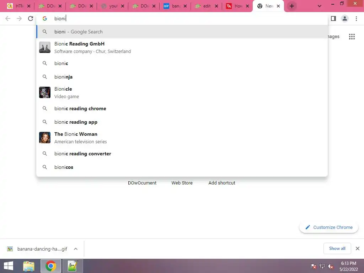Click the Google G icon in address bar
Image resolution: width=364 pixels, height=273 pixels.
44,18
